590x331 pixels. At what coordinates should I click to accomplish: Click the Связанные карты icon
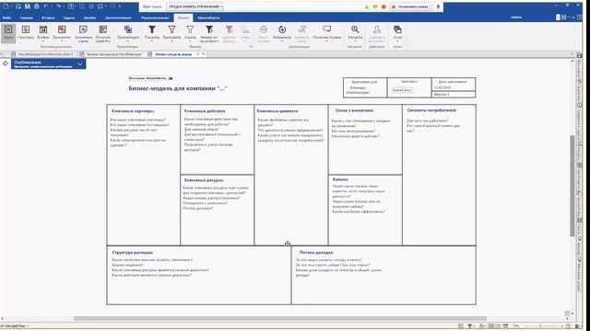click(x=83, y=29)
